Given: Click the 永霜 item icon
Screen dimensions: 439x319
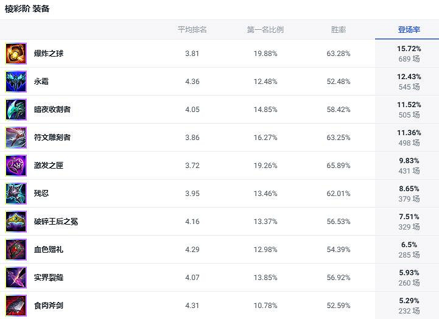Looking at the screenshot, I should pyautogui.click(x=16, y=82).
